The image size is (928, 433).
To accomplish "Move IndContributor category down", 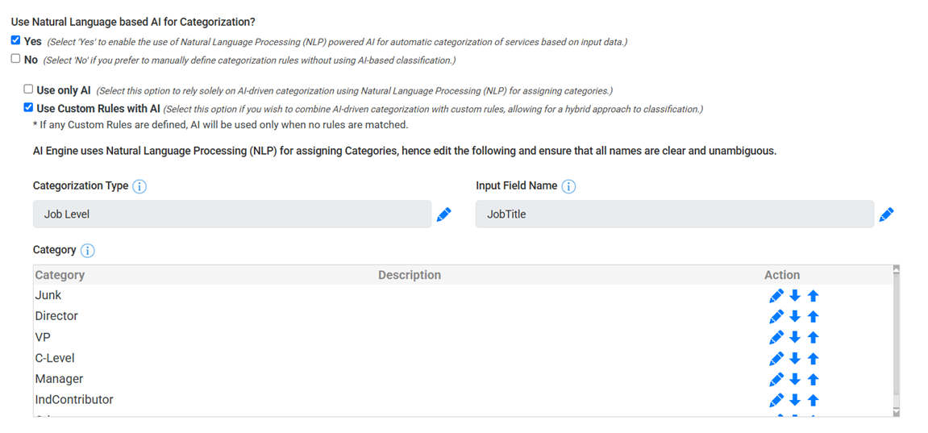I will click(795, 401).
